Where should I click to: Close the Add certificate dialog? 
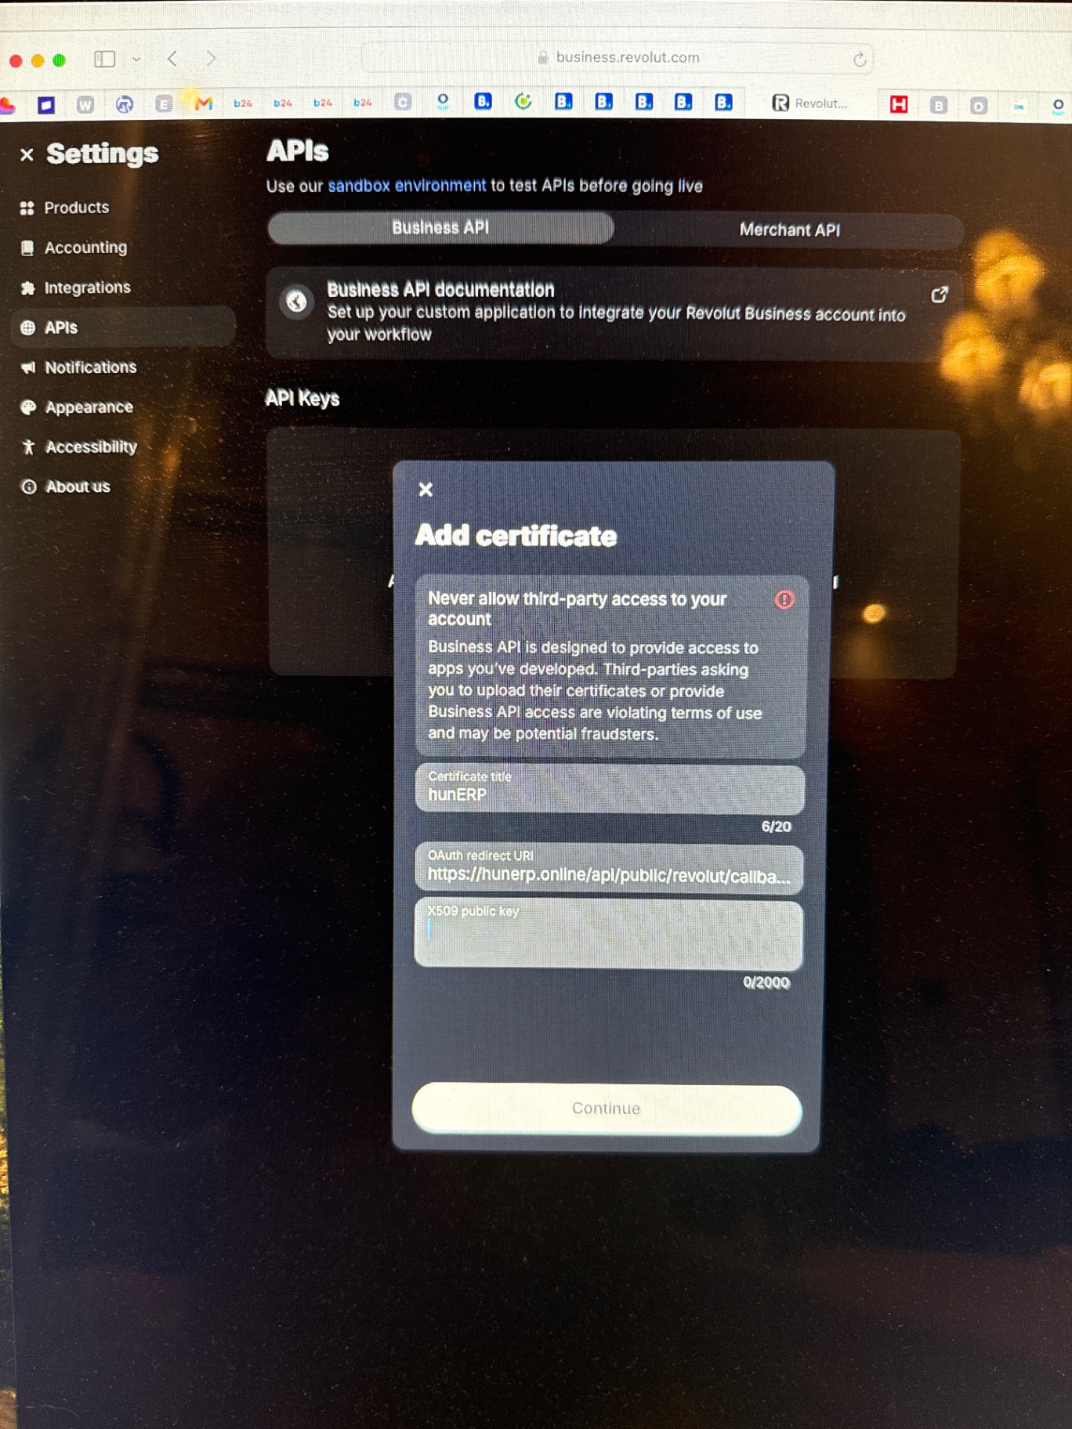pos(426,490)
